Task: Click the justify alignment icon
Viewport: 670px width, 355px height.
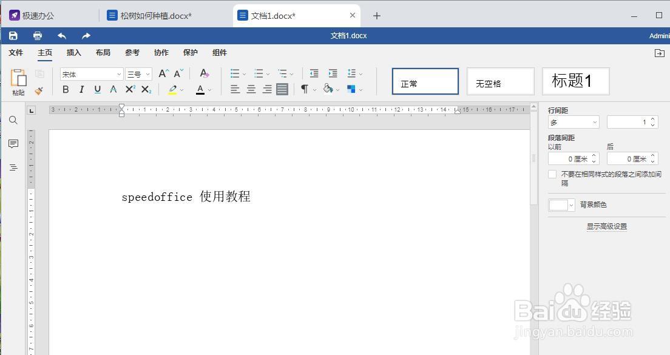Action: (x=282, y=89)
